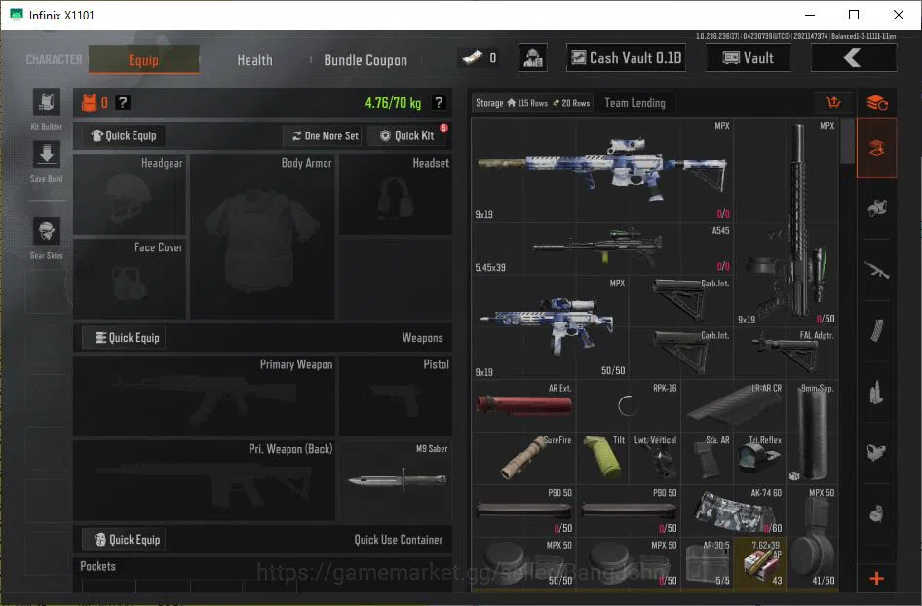922x606 pixels.
Task: Select the Lwt. Vertical grip item
Action: 655,459
